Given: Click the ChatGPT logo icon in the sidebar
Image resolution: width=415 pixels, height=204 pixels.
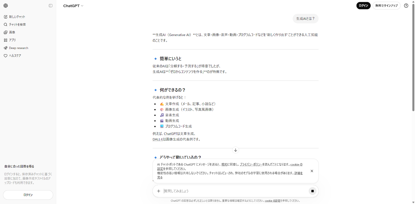Looking at the screenshot, I should tap(6, 6).
